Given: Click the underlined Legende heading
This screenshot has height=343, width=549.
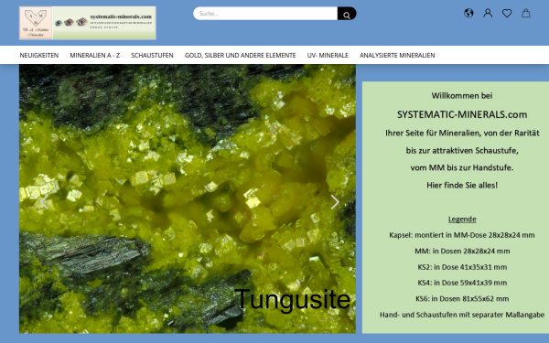Looking at the screenshot, I should click(x=462, y=220).
